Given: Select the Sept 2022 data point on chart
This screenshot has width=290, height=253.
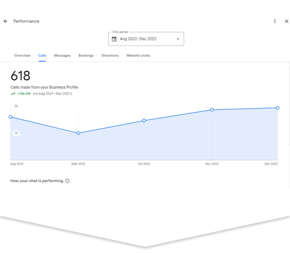Looking at the screenshot, I should click(x=78, y=133).
